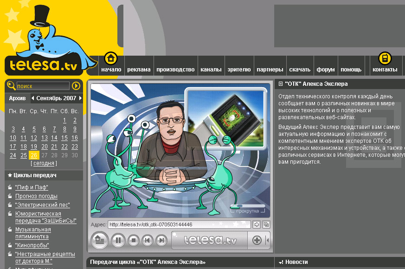Stop the video playback
405x269 pixels.
pyautogui.click(x=133, y=240)
